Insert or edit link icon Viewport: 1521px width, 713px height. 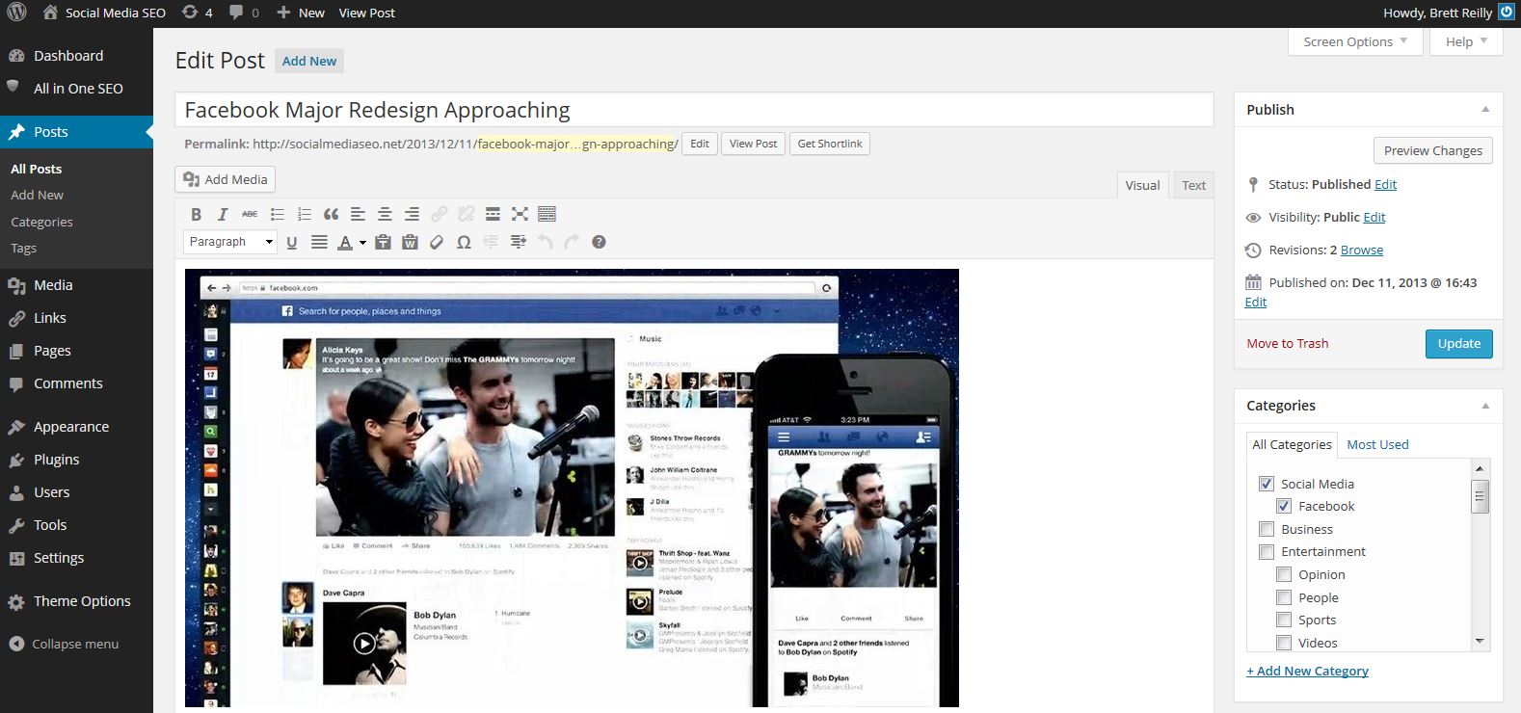pyautogui.click(x=439, y=214)
